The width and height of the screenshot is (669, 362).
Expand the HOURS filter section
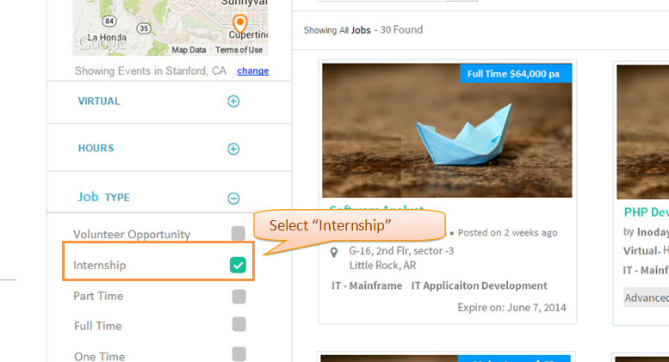pos(233,149)
